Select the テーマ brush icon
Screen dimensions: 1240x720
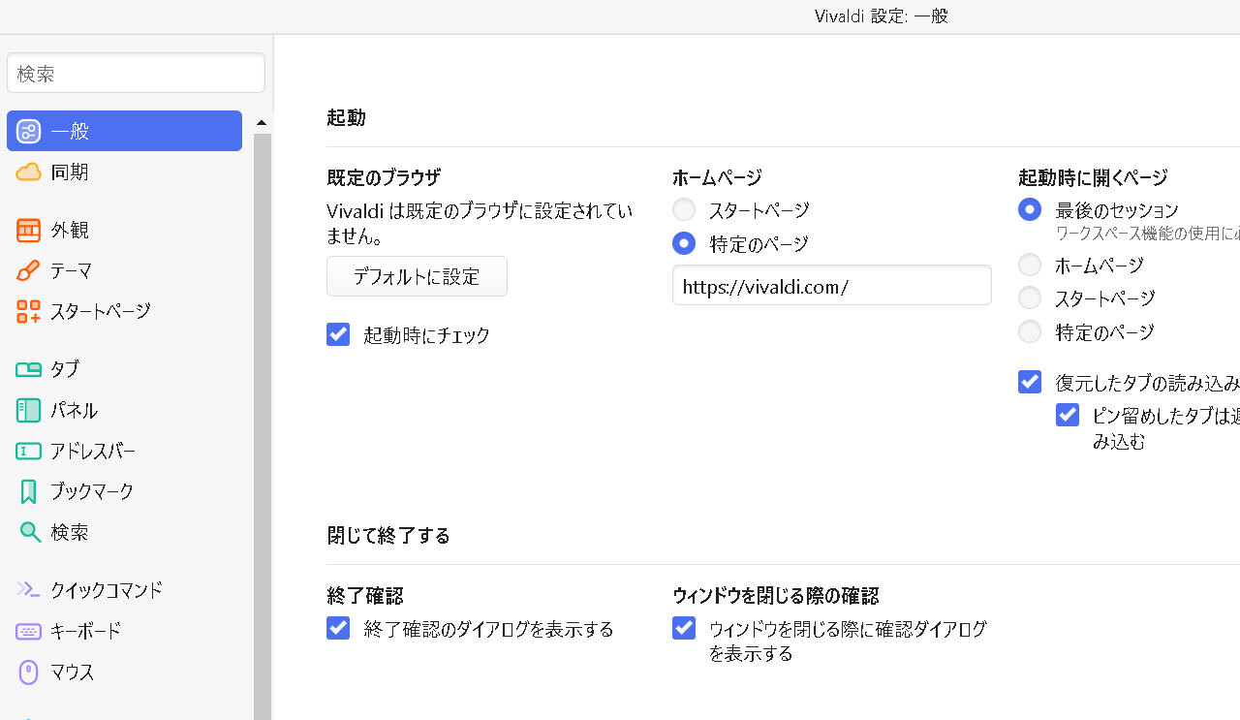[x=28, y=271]
